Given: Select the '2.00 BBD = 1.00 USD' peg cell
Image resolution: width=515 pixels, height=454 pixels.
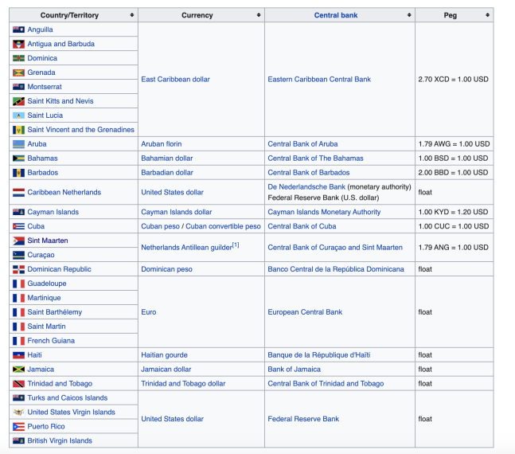Looking at the screenshot, I should (453, 173).
